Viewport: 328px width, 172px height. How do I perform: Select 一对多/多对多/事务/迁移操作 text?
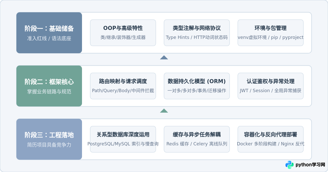click(x=197, y=91)
